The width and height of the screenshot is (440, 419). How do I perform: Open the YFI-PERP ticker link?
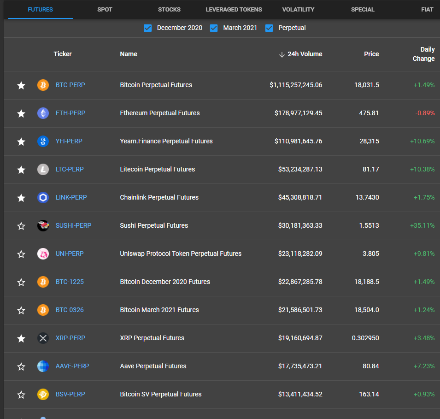(69, 141)
